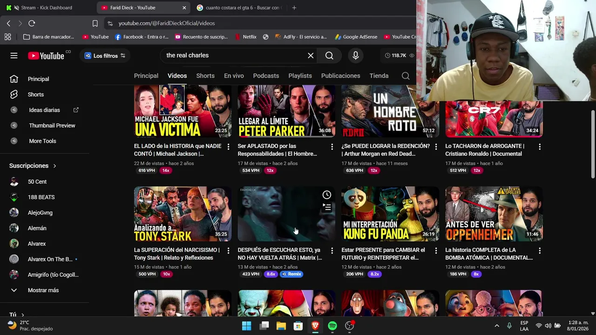Switch to the Shorts channel tab
This screenshot has height=335, width=596.
click(205, 76)
